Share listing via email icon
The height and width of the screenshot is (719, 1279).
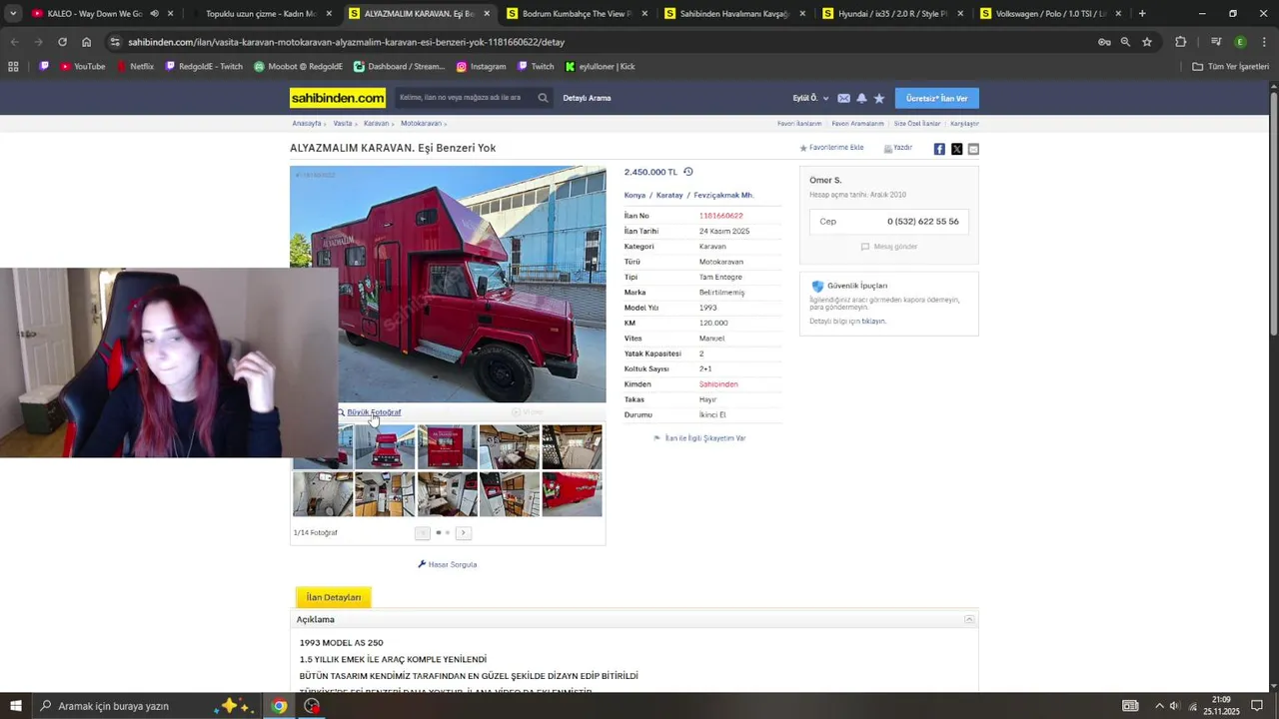[x=973, y=149]
